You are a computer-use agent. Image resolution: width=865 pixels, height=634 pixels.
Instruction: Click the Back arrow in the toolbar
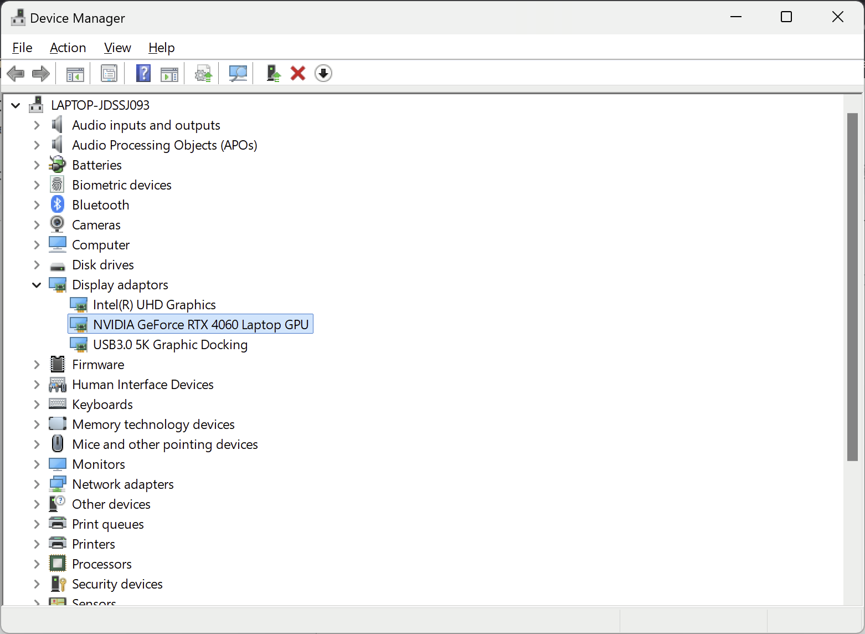click(x=16, y=73)
